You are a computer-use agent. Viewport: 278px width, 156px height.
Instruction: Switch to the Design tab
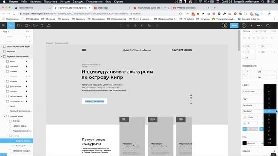[246, 31]
